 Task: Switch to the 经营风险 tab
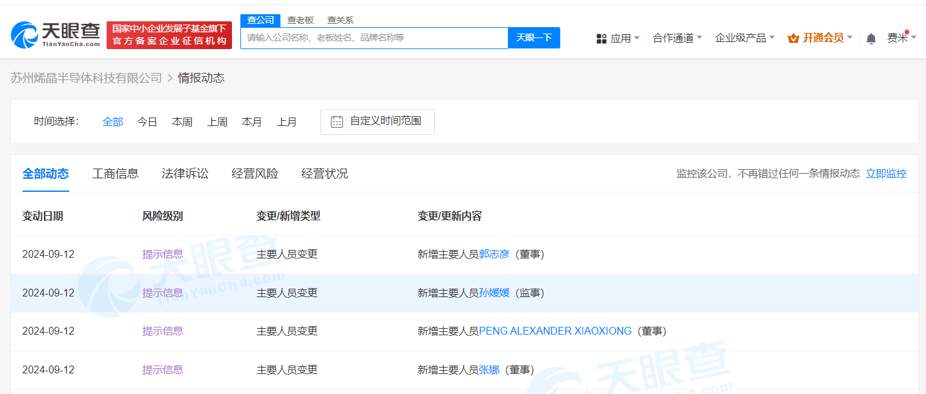(x=255, y=173)
